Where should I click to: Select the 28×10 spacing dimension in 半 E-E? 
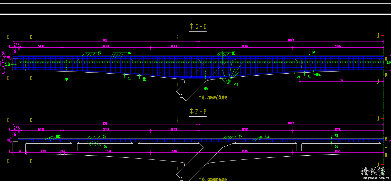tap(174, 46)
